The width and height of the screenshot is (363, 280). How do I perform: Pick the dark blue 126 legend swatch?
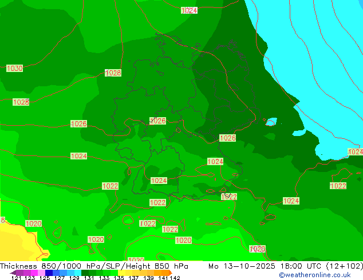point(49,273)
